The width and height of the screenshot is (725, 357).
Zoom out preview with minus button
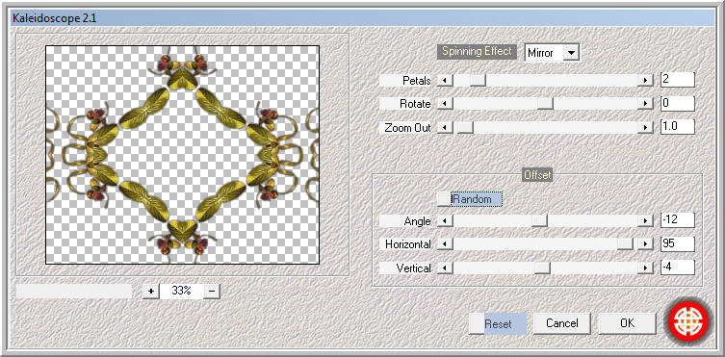click(212, 292)
